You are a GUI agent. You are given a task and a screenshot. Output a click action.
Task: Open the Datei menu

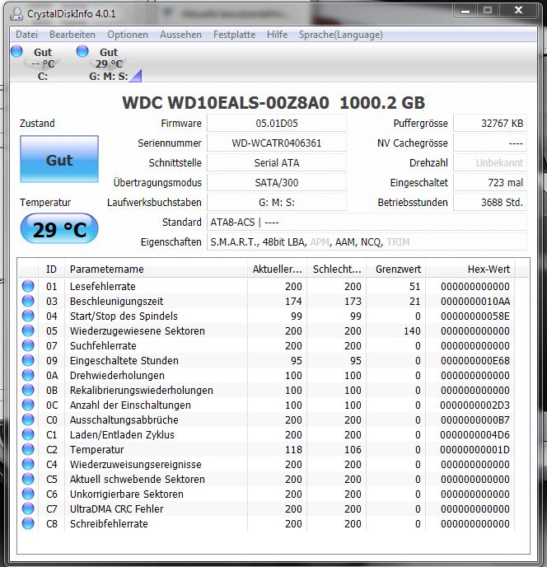click(x=26, y=35)
